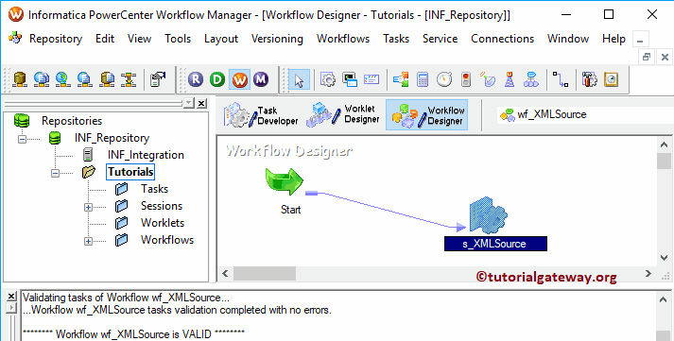Launch Designer using green D icon

point(217,79)
